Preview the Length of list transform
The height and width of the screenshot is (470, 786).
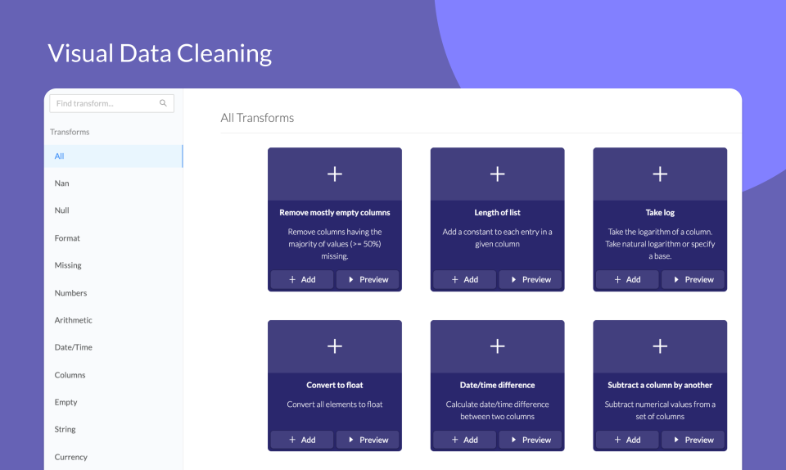[x=531, y=279]
